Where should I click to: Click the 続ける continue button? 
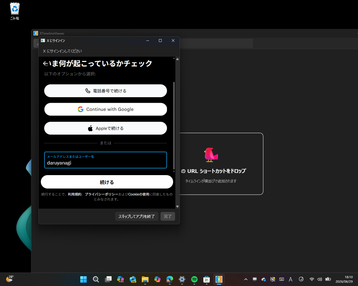(x=107, y=182)
